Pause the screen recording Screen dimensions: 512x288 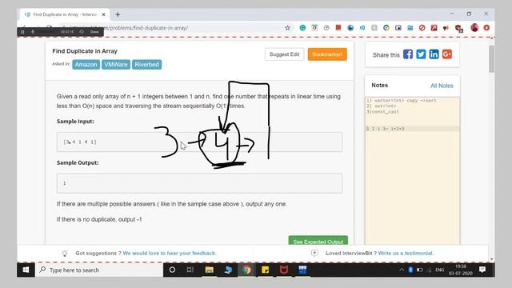22,32
